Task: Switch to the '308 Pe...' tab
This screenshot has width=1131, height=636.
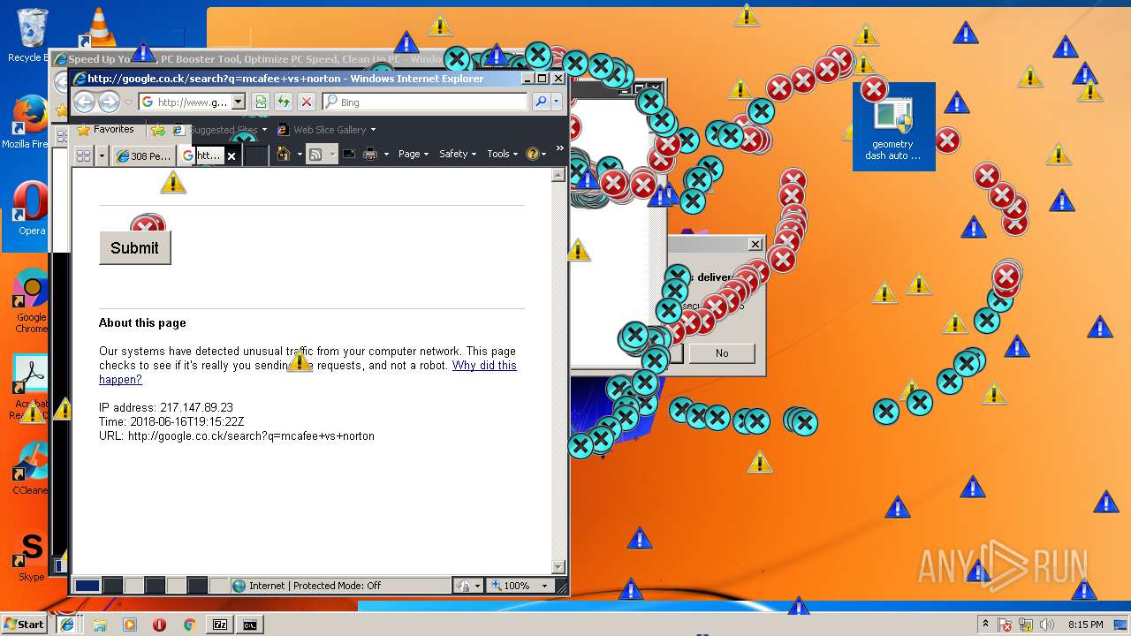Action: click(143, 155)
